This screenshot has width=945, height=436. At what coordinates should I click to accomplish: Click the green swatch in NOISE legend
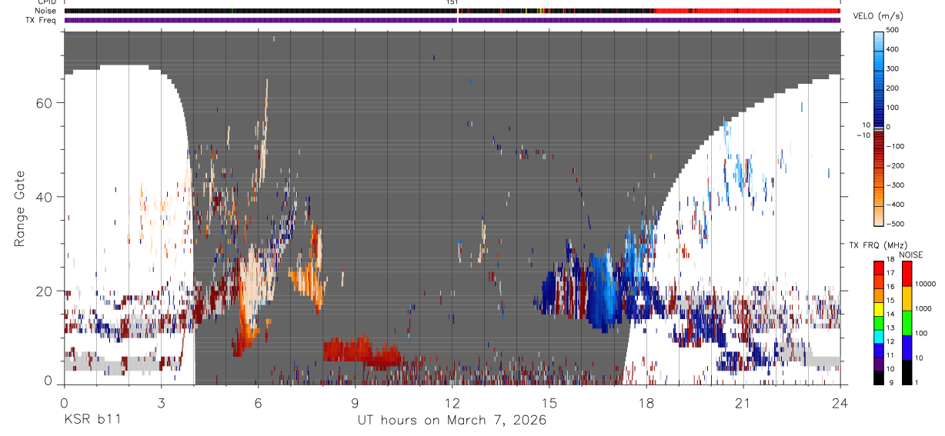point(907,323)
